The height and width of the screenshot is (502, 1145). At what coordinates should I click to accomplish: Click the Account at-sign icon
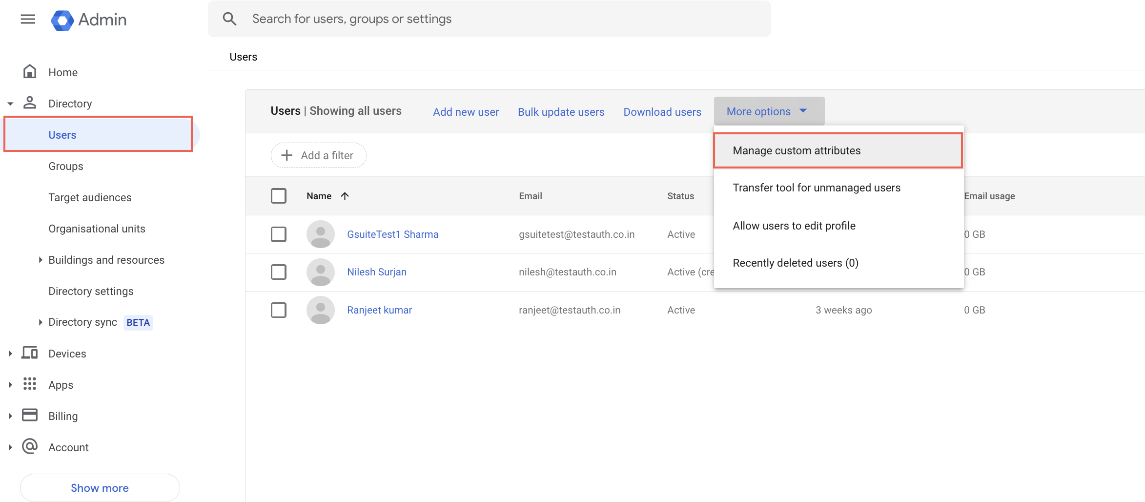pos(30,446)
